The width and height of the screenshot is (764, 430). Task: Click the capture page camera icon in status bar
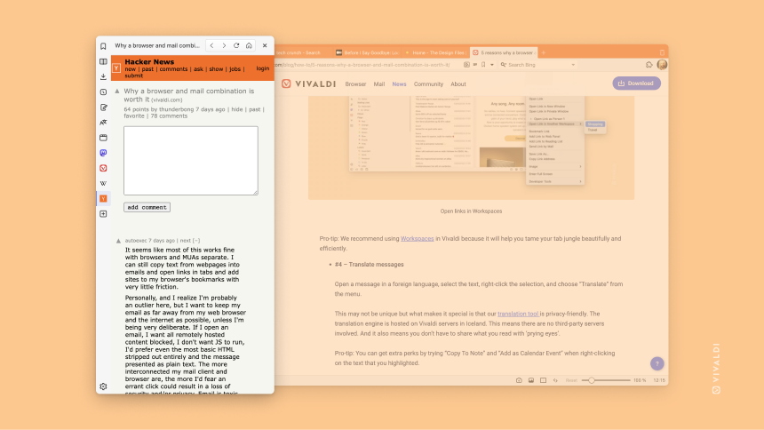click(519, 380)
